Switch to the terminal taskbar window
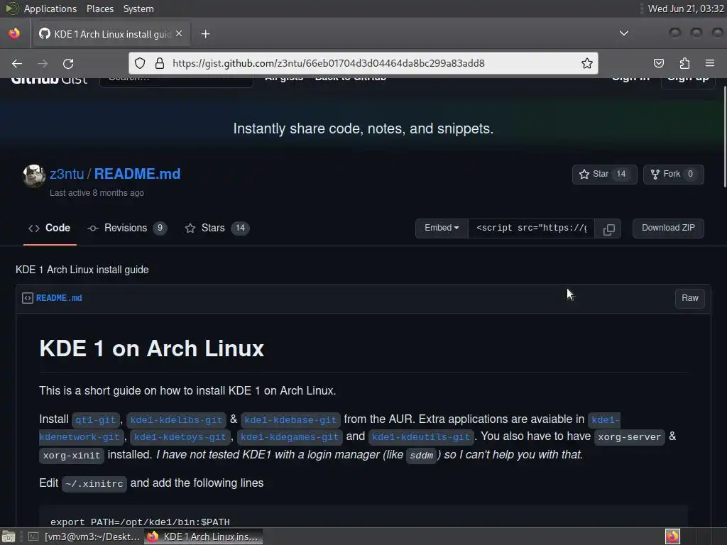Viewport: 727px width, 545px height. click(84, 536)
